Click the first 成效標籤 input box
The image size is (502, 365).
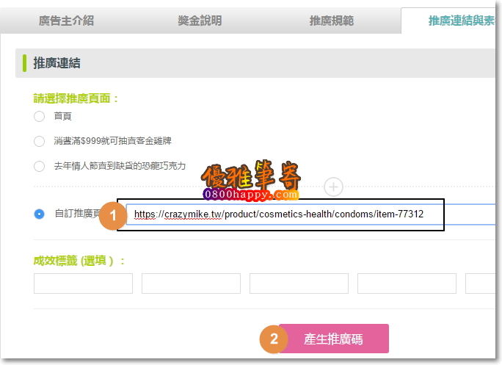click(x=83, y=283)
